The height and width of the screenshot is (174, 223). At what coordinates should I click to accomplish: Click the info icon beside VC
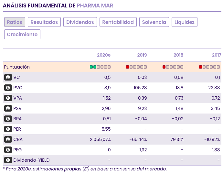pyautogui.click(x=8, y=77)
